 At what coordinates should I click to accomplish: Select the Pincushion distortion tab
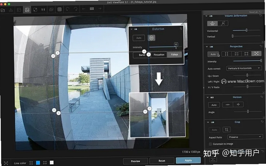pos(159,55)
